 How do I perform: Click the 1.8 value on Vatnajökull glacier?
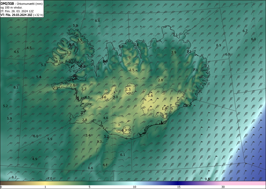point(164,109)
